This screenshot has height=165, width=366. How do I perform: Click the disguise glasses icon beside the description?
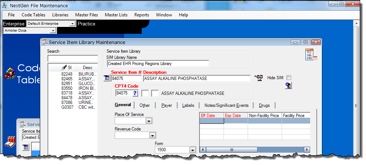click(x=259, y=78)
